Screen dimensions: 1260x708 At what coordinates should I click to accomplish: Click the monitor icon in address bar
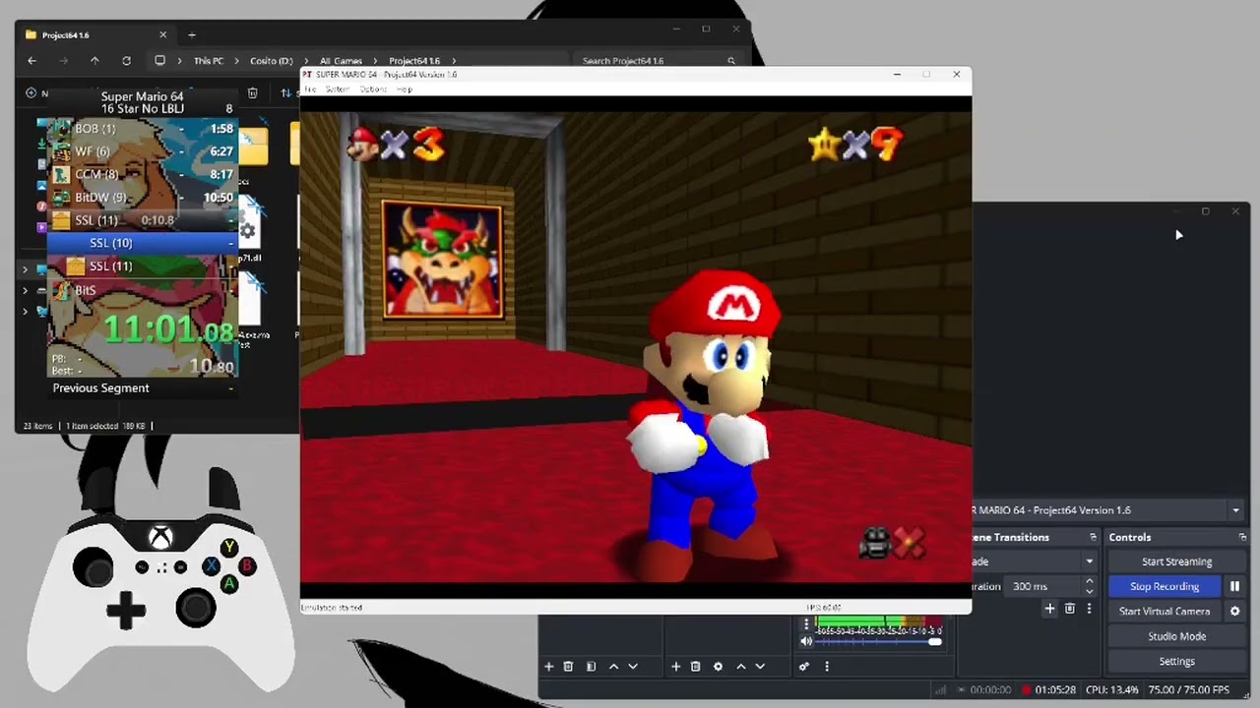coord(159,61)
